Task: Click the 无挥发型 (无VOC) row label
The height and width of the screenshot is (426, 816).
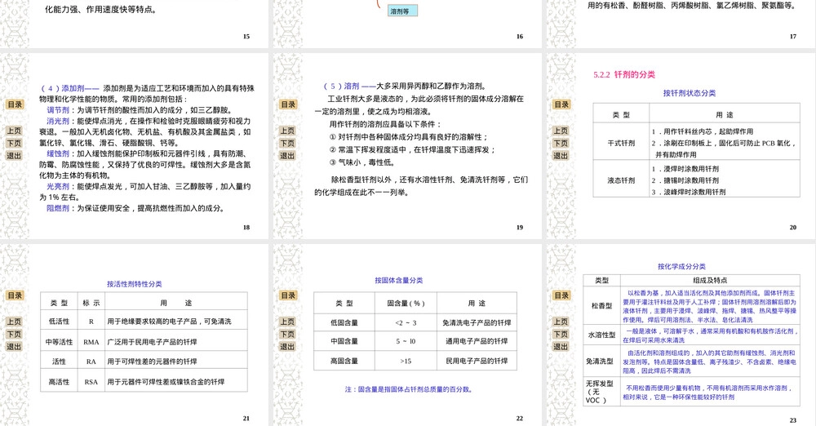Action: click(600, 392)
